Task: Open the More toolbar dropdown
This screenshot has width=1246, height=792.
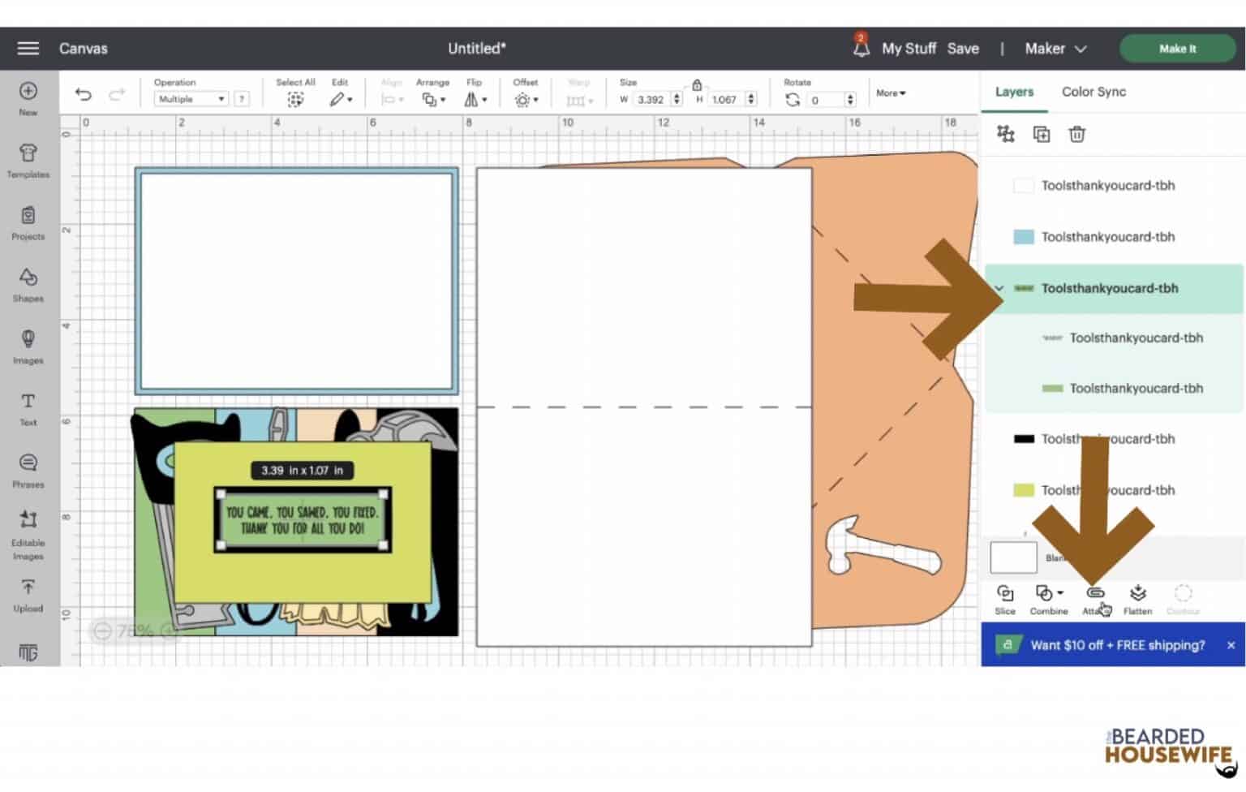Action: [x=891, y=93]
